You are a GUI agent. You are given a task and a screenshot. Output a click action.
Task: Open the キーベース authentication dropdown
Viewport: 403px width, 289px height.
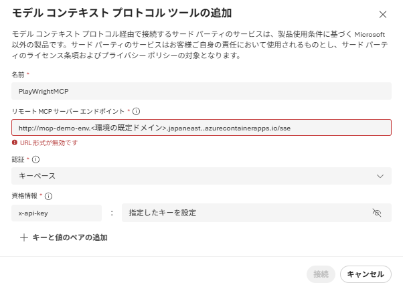(x=201, y=176)
